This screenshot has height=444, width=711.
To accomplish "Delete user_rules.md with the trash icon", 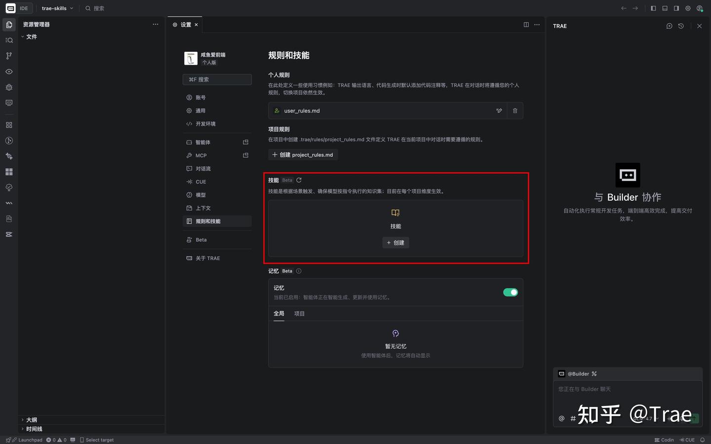I will coord(515,111).
